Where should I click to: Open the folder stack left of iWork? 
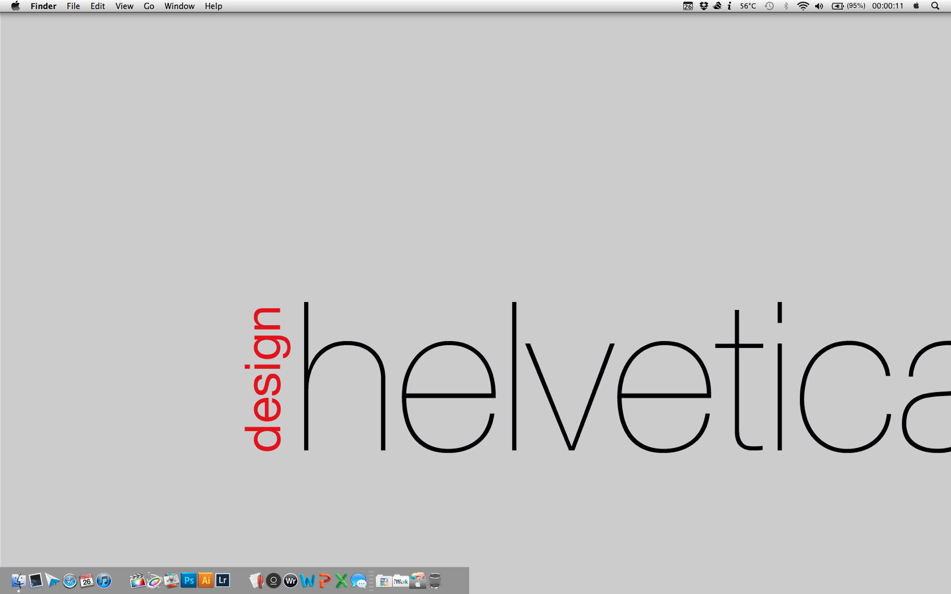point(384,581)
